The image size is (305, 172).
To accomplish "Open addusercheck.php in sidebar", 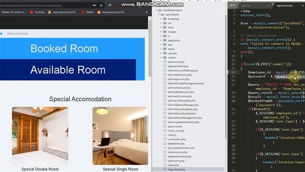I will (178, 66).
